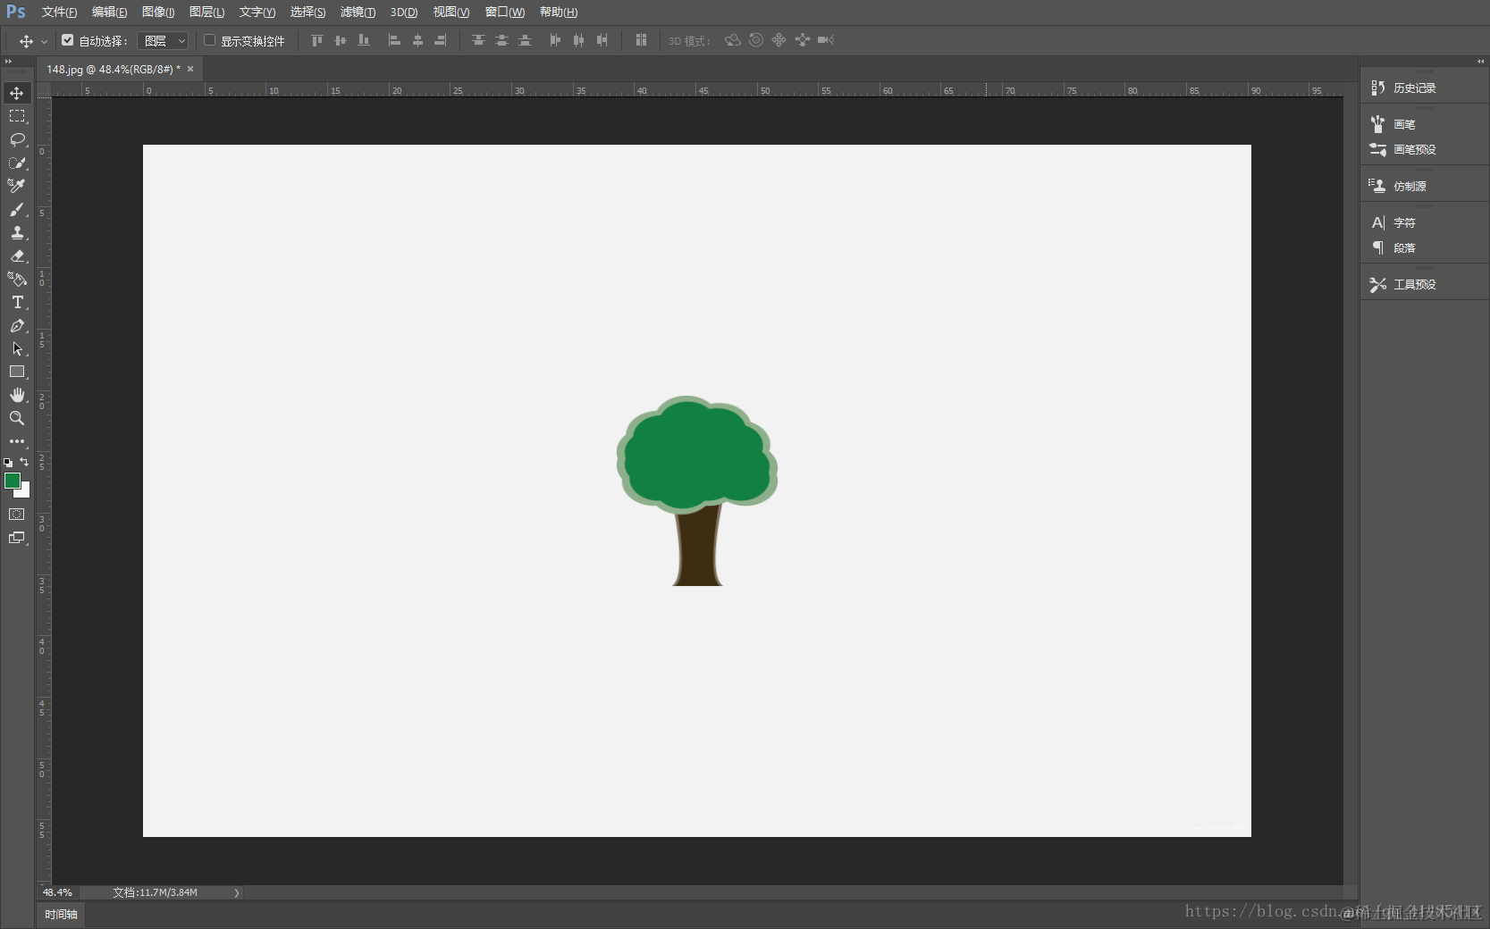The height and width of the screenshot is (929, 1490).
Task: Select the Pen tool
Action: coord(17,325)
